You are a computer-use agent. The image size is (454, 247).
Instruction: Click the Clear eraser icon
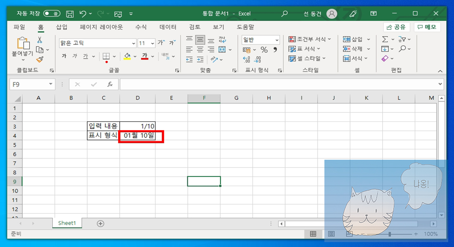click(x=385, y=58)
